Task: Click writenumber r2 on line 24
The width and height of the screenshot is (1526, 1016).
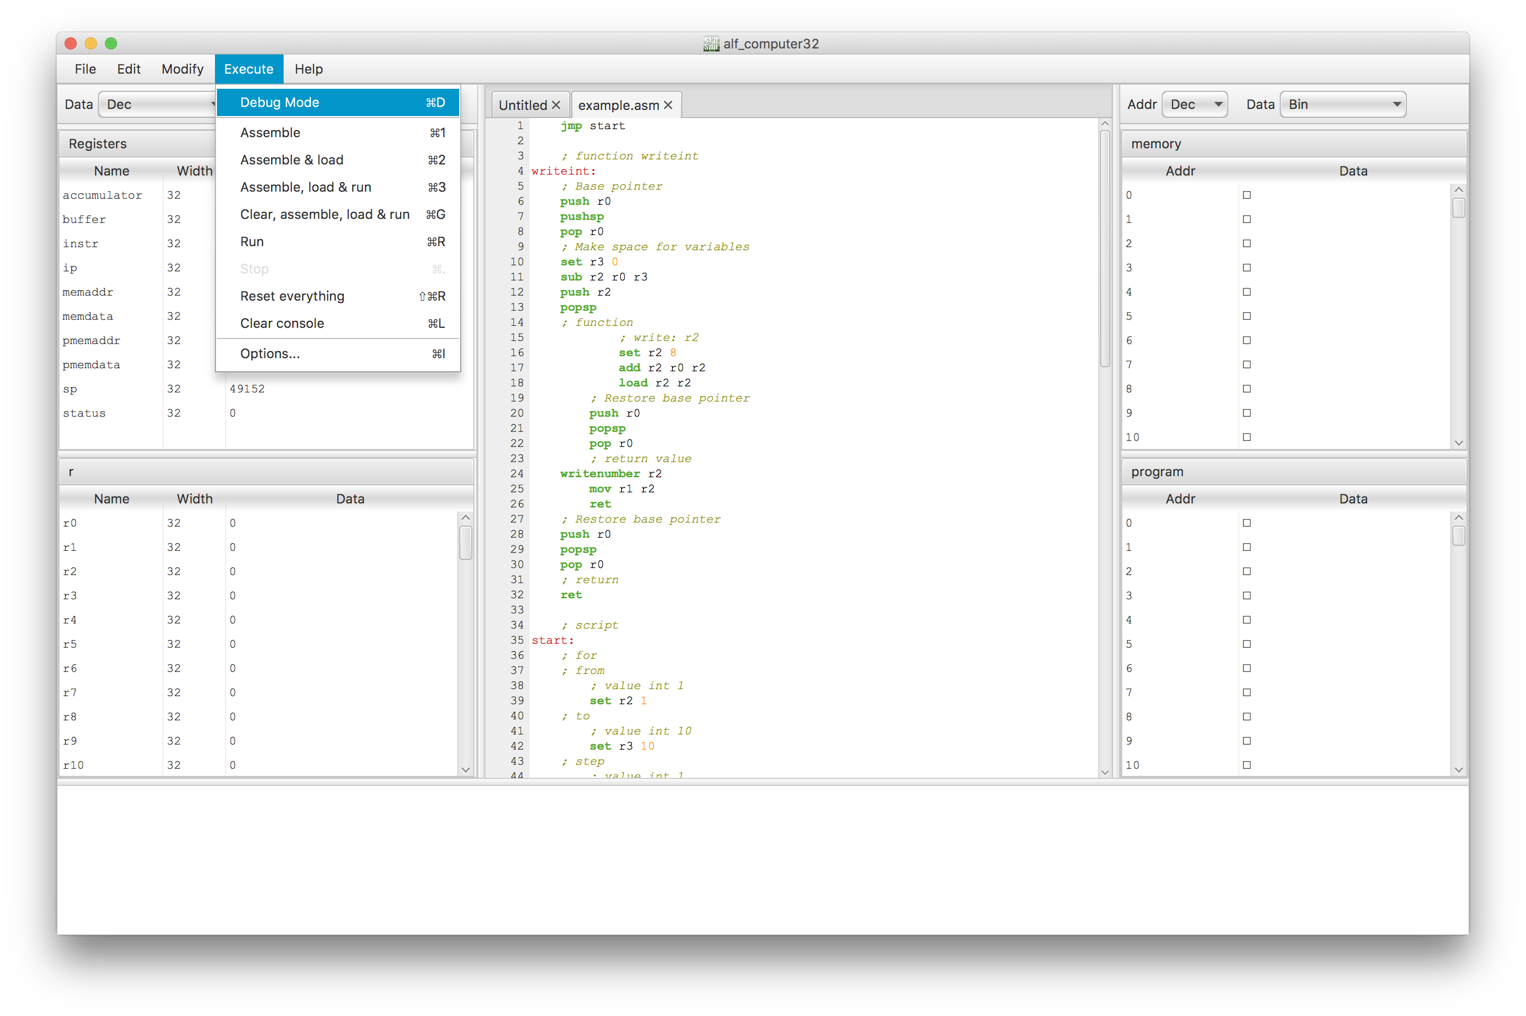Action: (611, 474)
